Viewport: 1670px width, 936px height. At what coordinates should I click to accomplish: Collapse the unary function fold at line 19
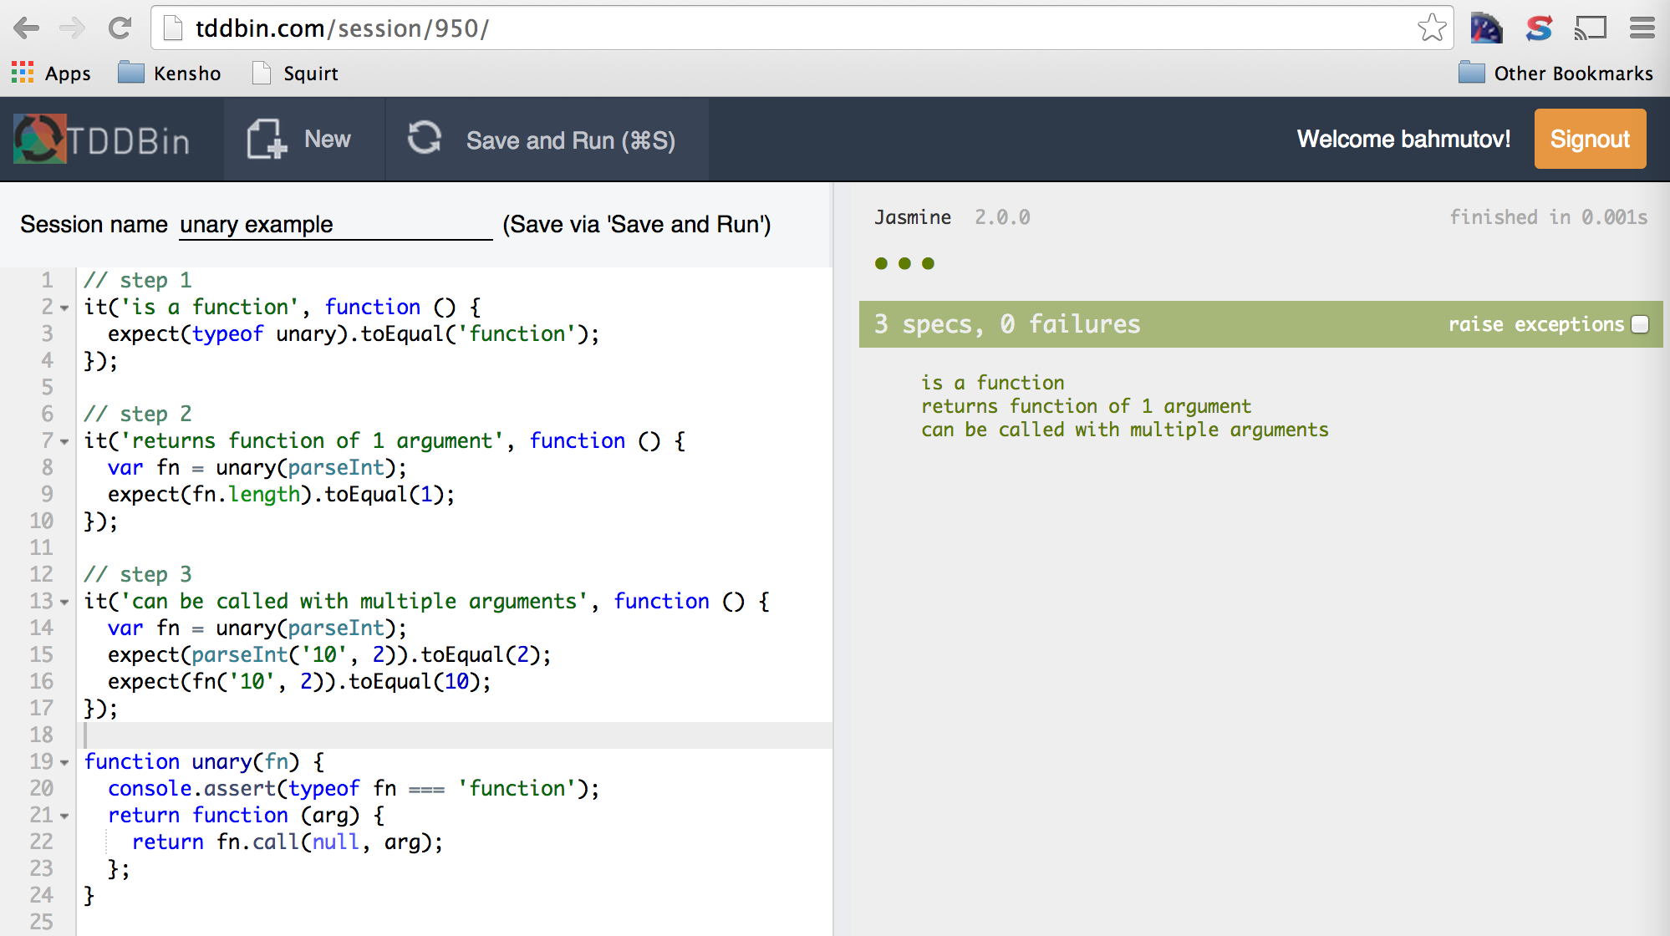[x=65, y=763]
